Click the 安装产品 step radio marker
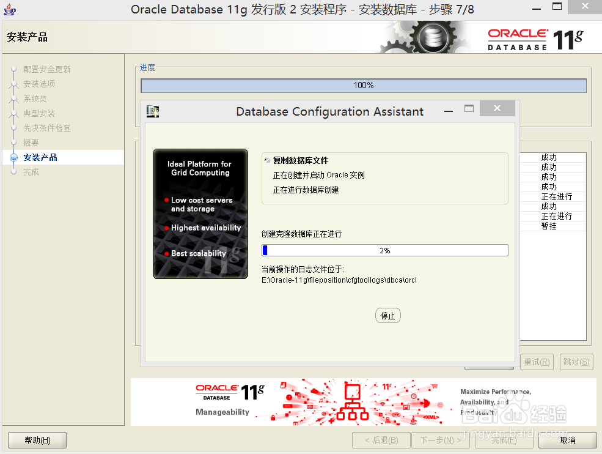Viewport: 602px width, 454px height. tap(14, 157)
